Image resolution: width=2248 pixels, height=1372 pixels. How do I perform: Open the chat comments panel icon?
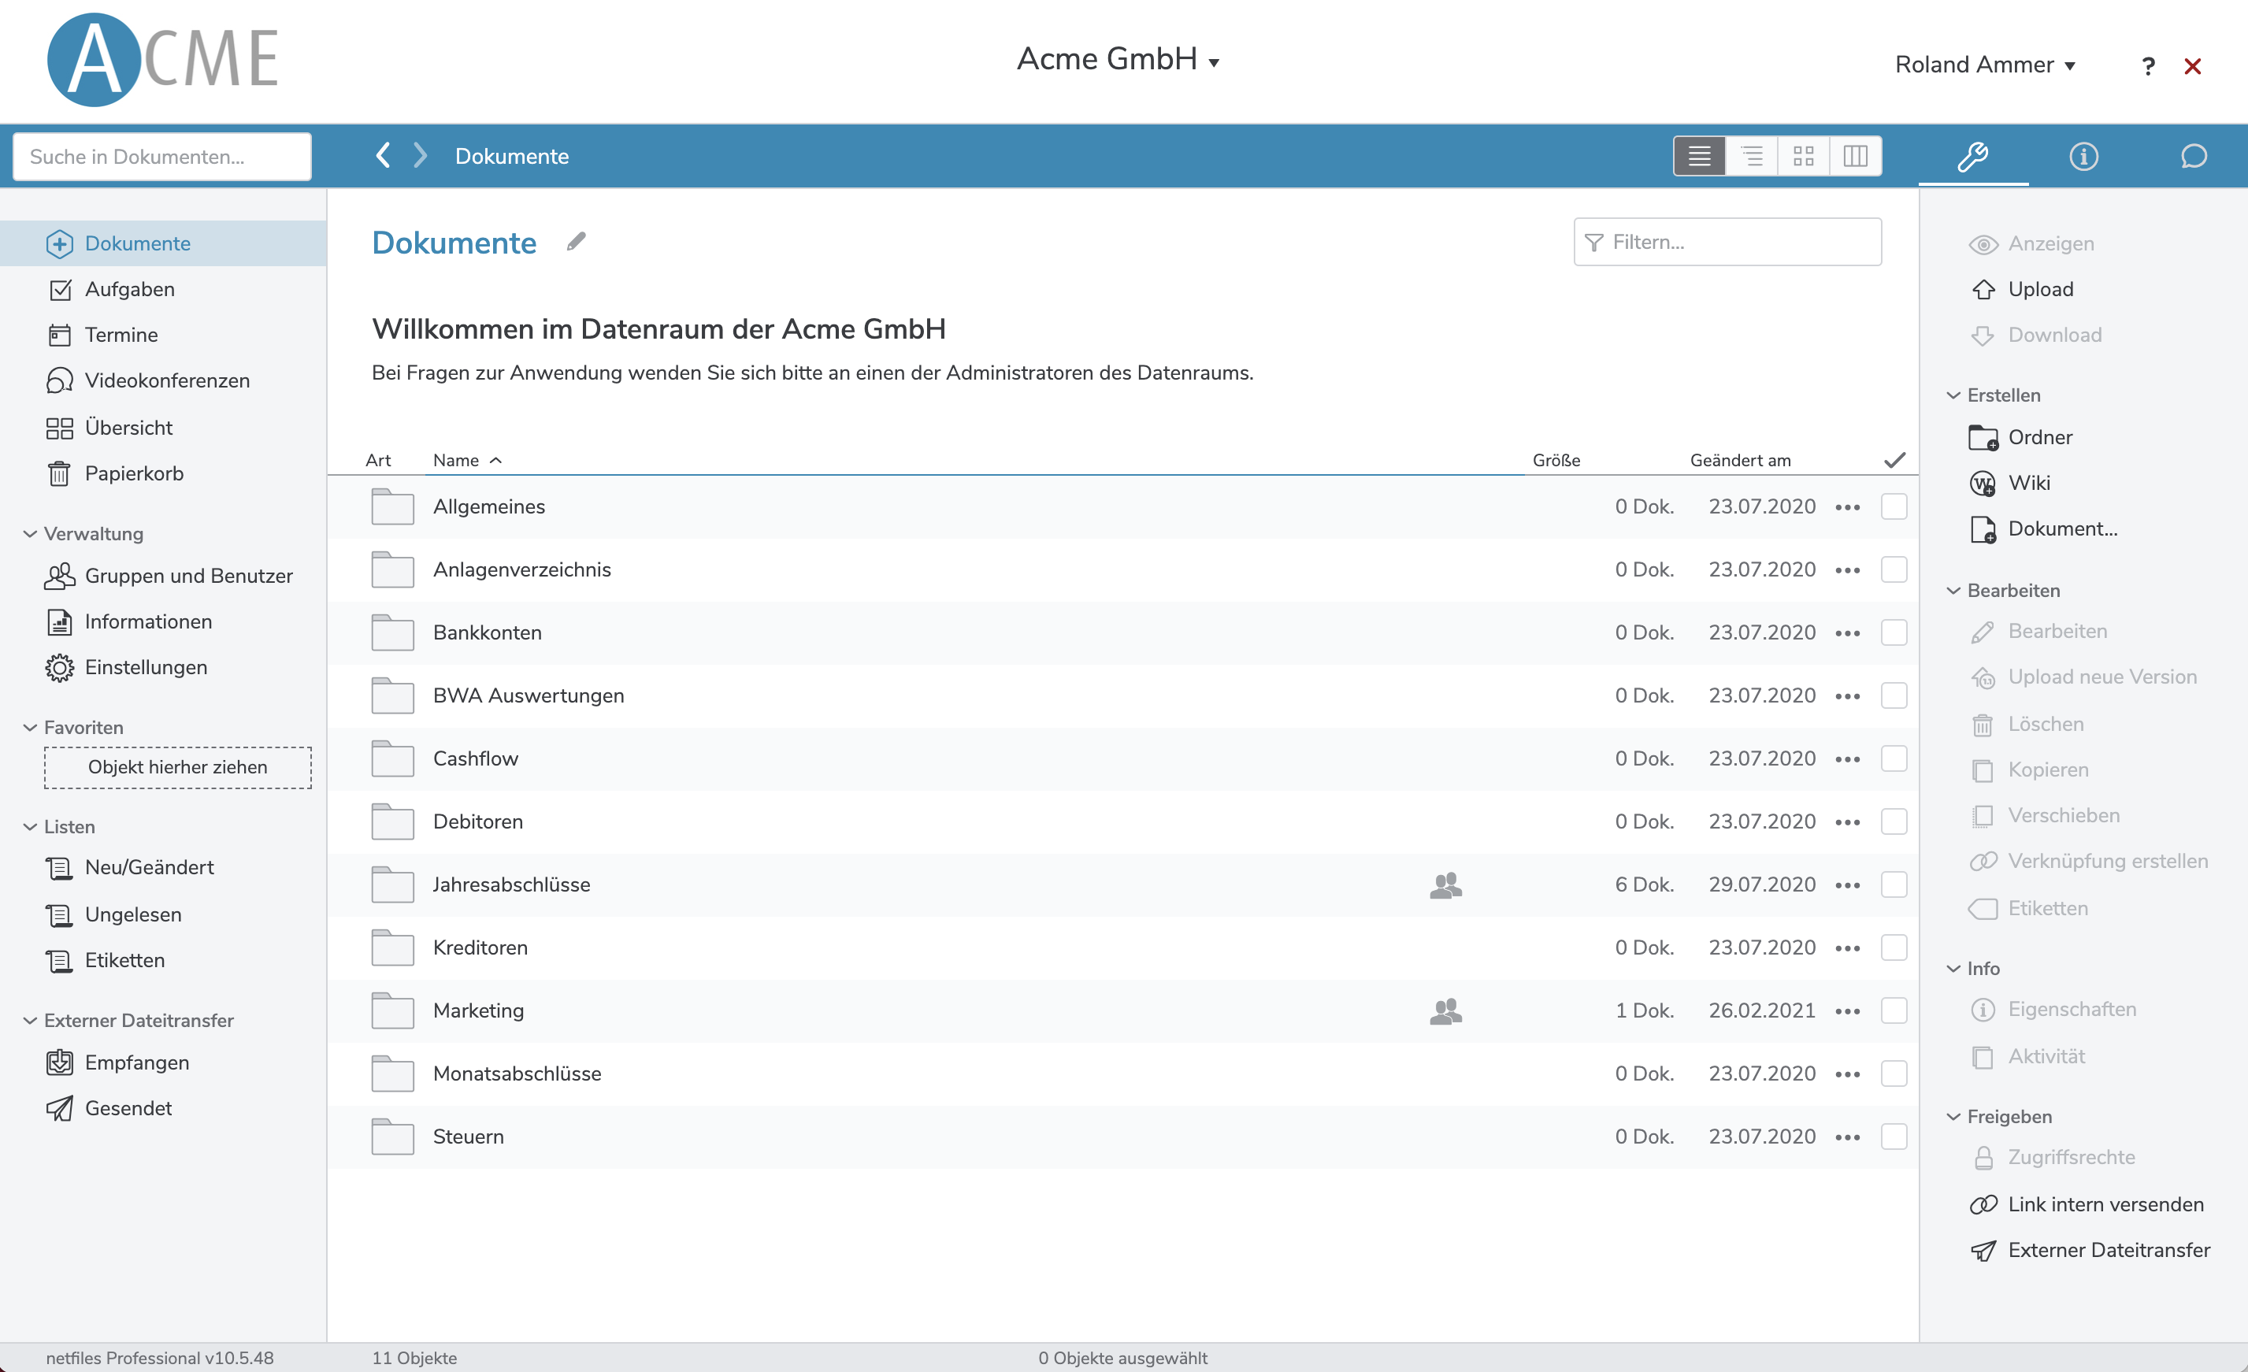2194,156
